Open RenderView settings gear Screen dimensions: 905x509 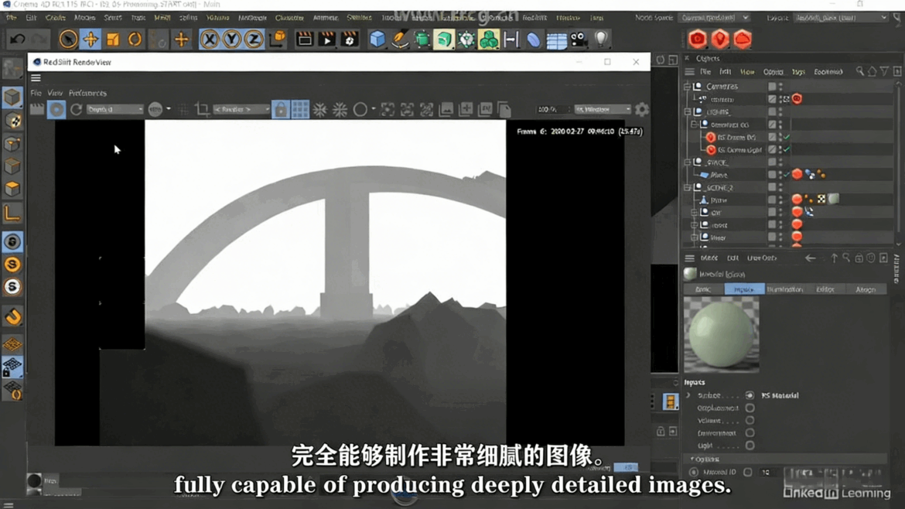click(641, 110)
